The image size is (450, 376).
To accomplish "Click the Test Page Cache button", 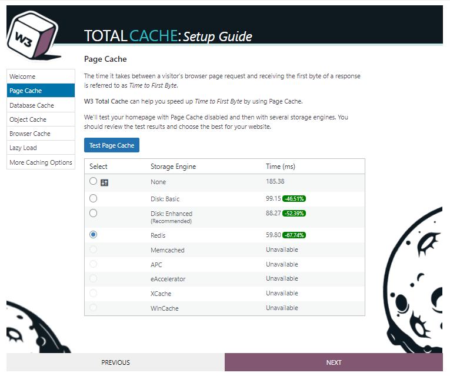I will click(x=112, y=145).
